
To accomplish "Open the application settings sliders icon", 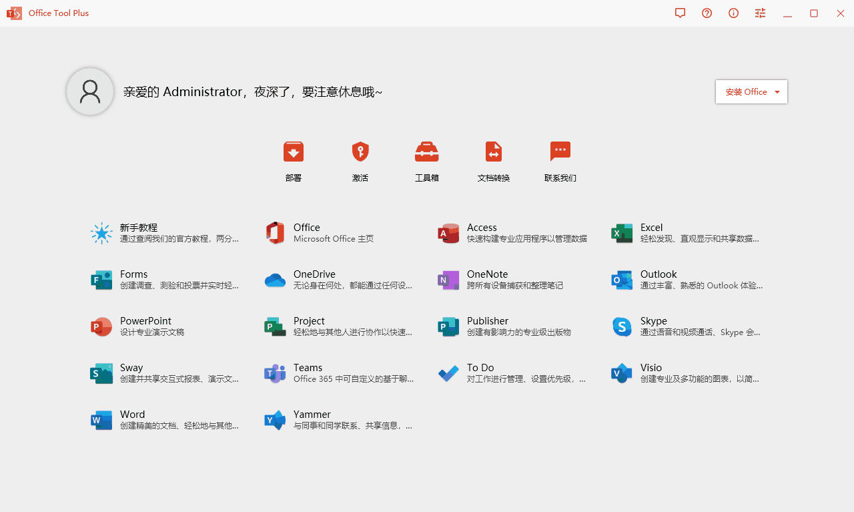I will coord(760,13).
